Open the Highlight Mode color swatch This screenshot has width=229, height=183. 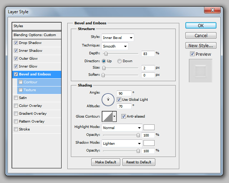149,127
